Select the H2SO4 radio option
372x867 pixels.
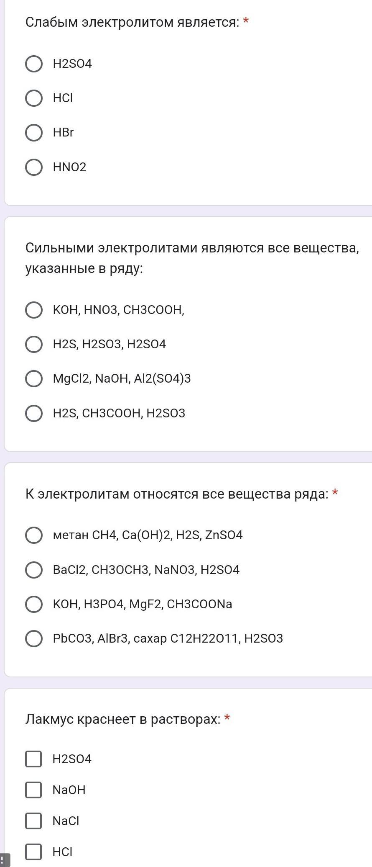click(34, 64)
